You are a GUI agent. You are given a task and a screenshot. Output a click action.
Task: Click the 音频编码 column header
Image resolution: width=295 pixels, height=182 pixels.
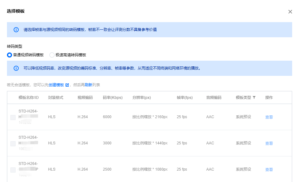(214, 98)
